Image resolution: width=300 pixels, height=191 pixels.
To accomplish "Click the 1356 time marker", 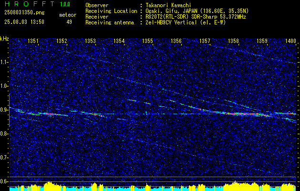I will pyautogui.click(x=176, y=41).
